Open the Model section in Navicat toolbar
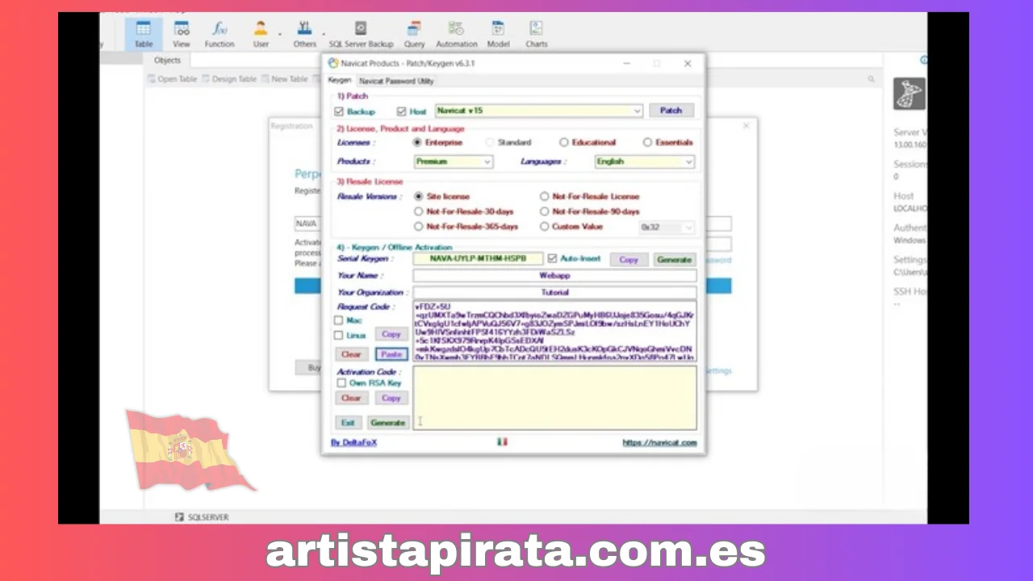Screen dimensions: 1033x581 pos(498,34)
